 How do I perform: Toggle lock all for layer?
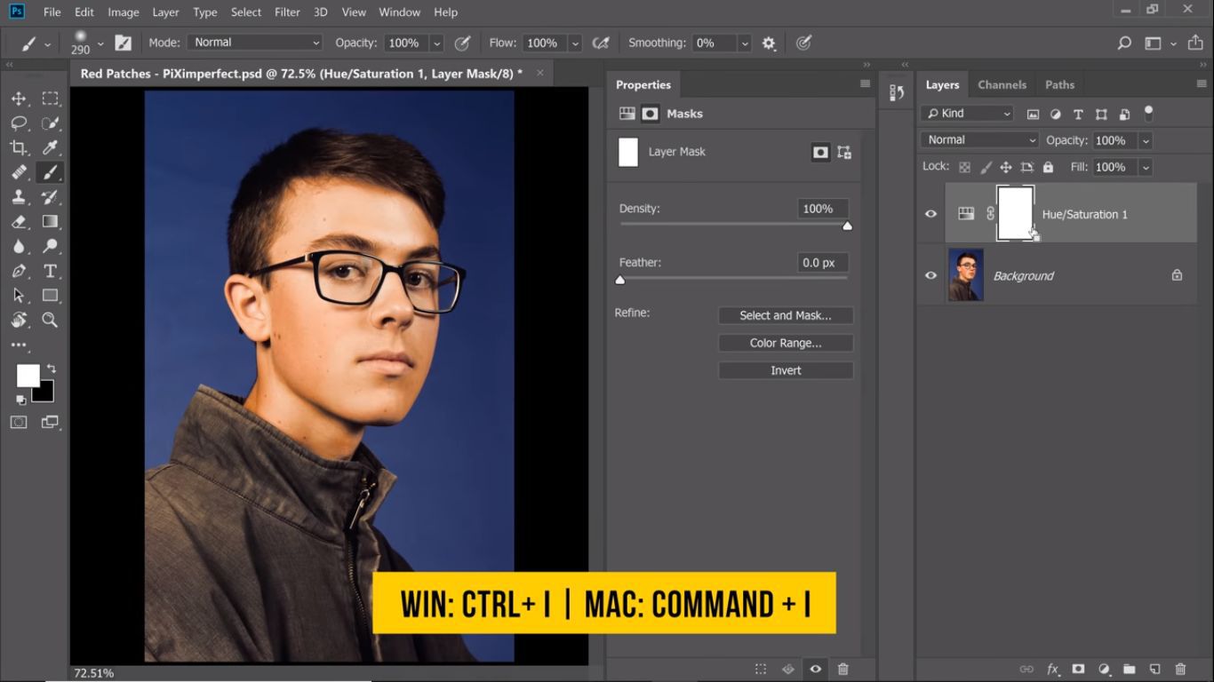click(x=1048, y=167)
